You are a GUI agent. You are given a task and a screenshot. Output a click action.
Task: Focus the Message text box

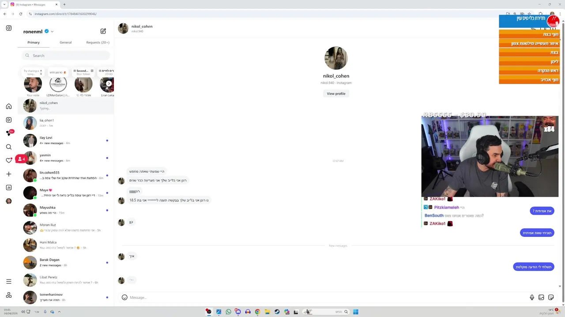tap(327, 297)
